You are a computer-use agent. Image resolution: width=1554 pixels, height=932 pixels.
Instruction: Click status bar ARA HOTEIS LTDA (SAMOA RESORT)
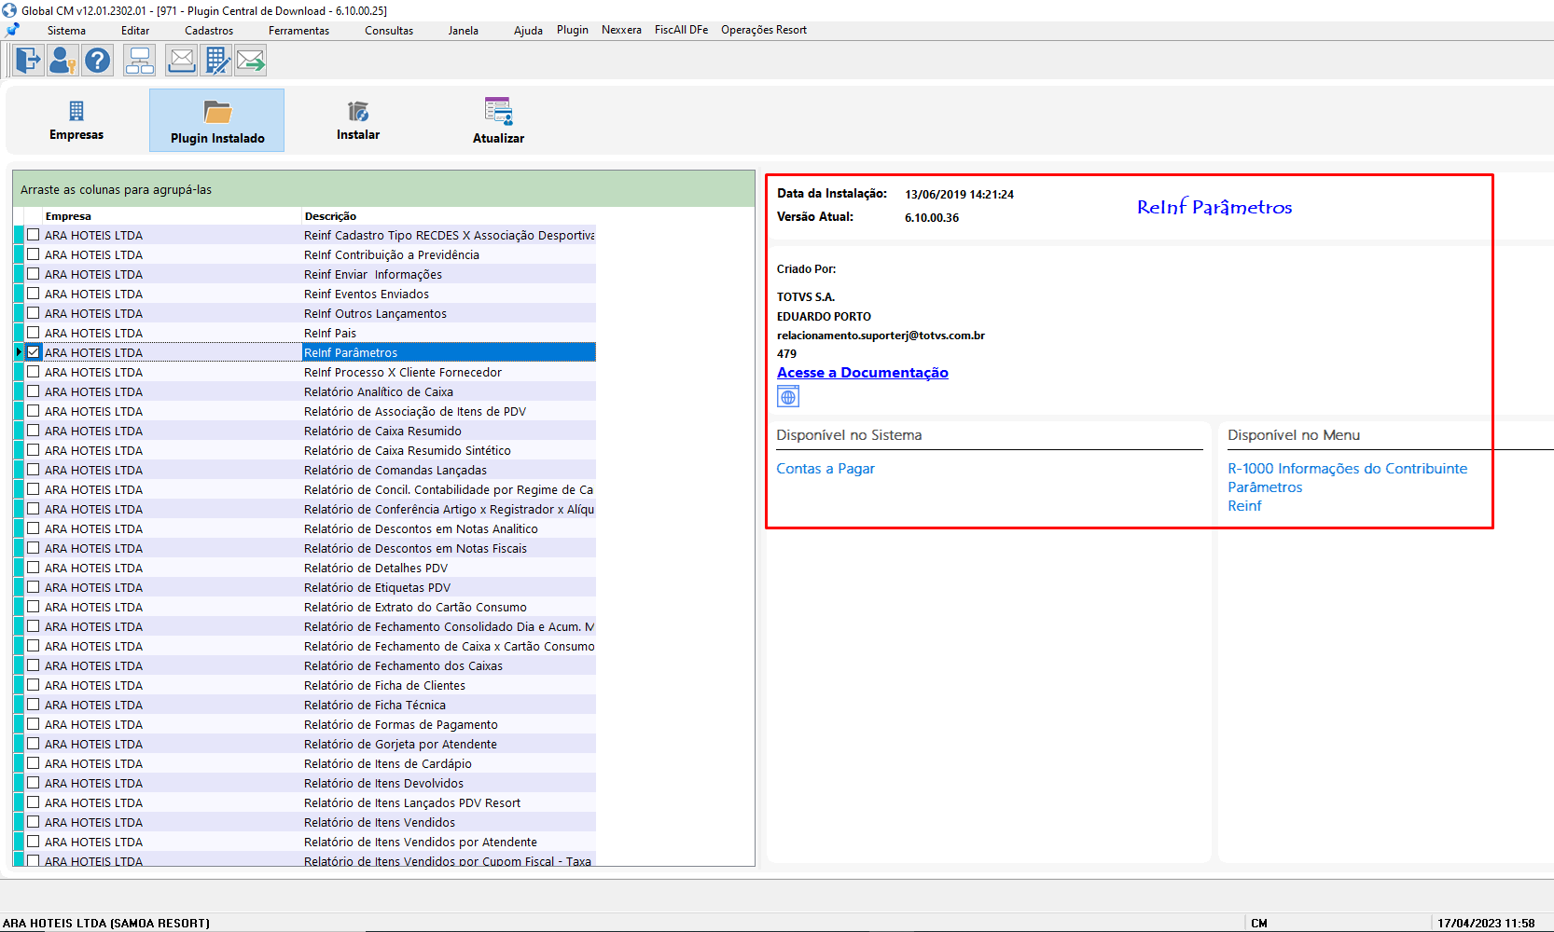[106, 924]
